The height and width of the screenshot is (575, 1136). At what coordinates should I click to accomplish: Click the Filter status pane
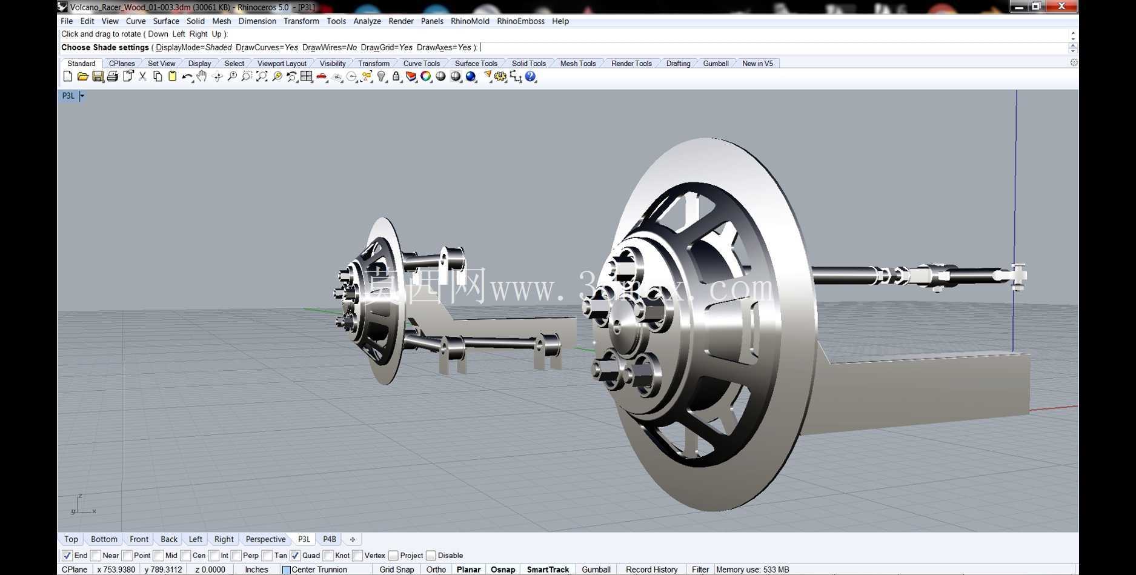pyautogui.click(x=700, y=570)
